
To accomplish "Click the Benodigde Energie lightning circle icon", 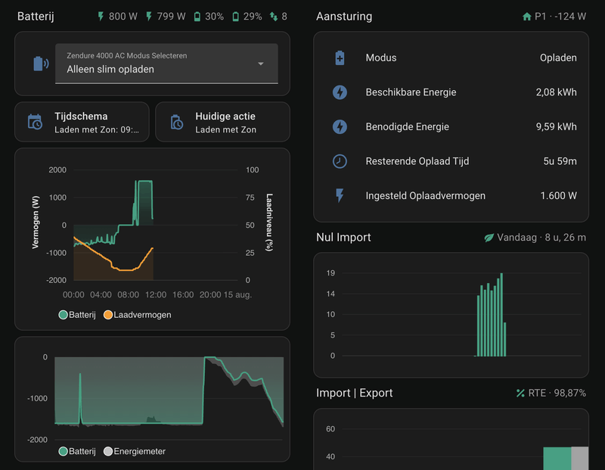I will [340, 126].
